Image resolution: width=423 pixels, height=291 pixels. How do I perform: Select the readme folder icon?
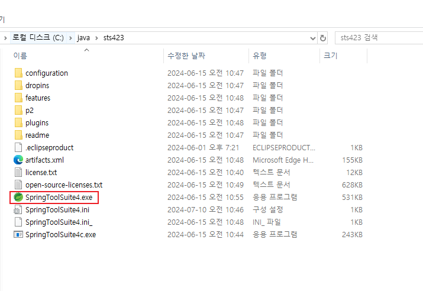(x=18, y=135)
